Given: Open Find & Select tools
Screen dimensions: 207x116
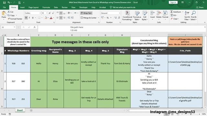Looking at the screenshot, I should (194, 16).
